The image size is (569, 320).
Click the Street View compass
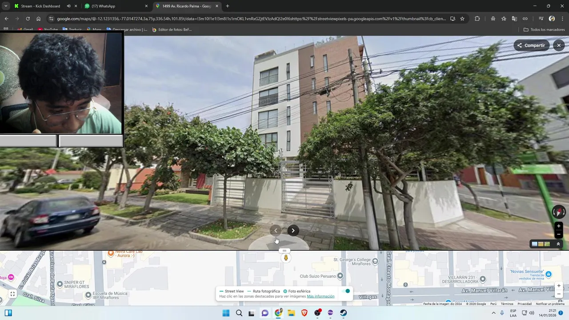[558, 212]
